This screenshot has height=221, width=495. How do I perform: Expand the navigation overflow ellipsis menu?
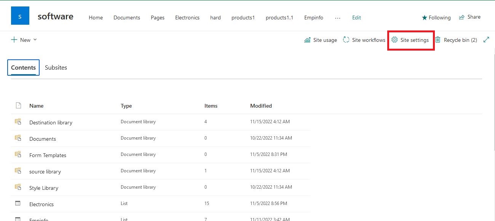(x=338, y=17)
